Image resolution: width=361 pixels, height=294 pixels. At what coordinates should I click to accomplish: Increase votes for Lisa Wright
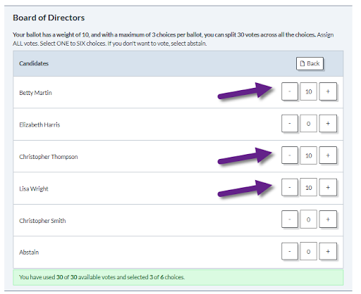328,187
